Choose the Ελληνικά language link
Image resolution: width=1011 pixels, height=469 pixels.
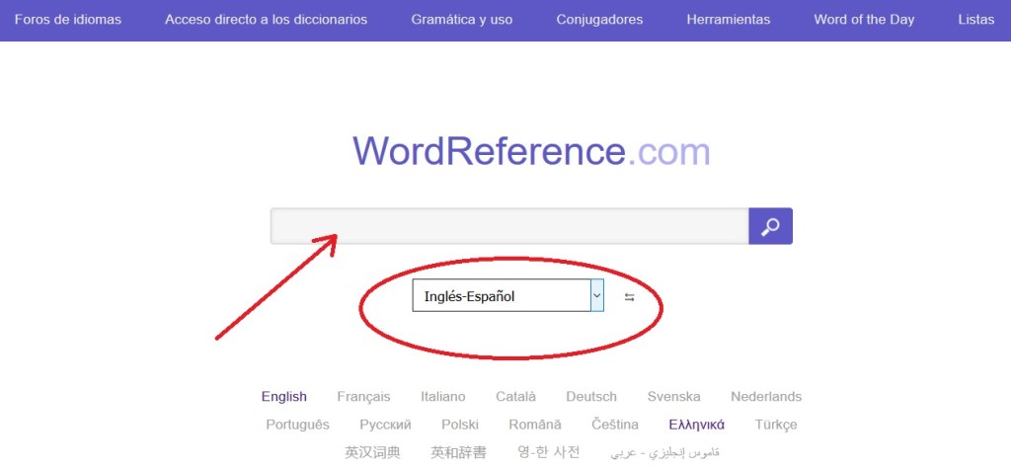click(696, 425)
